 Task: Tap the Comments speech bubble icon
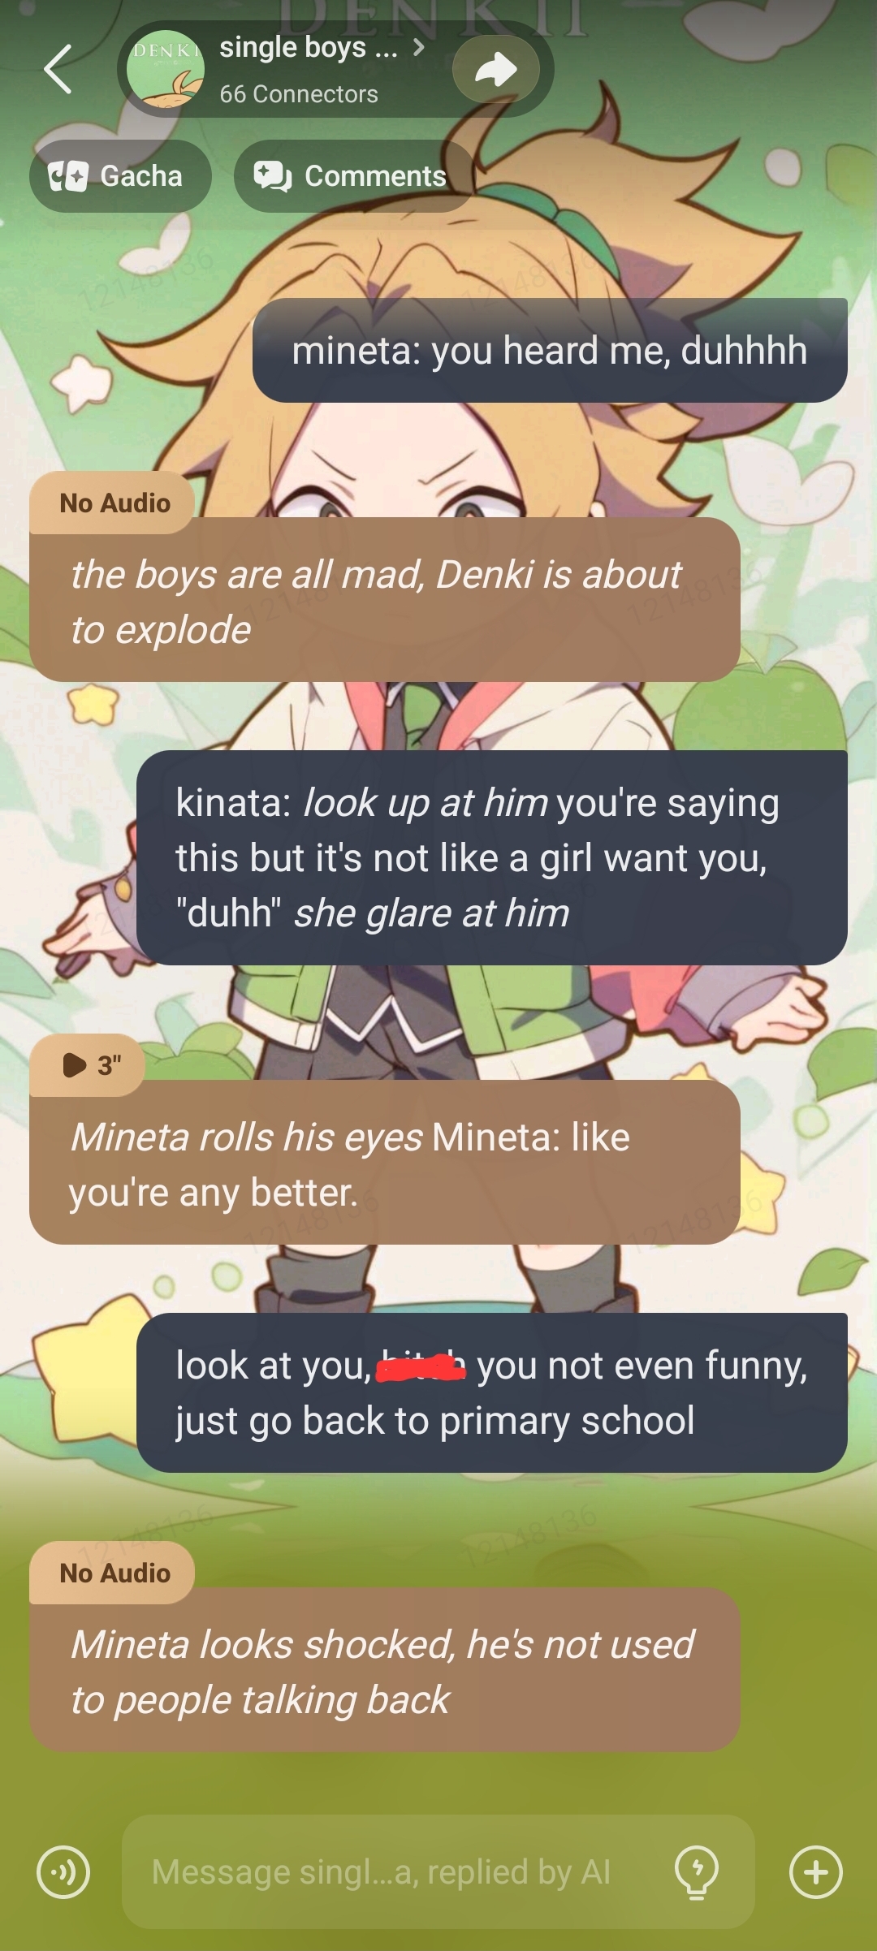coord(272,176)
